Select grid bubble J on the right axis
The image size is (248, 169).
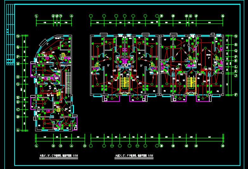click(236, 75)
